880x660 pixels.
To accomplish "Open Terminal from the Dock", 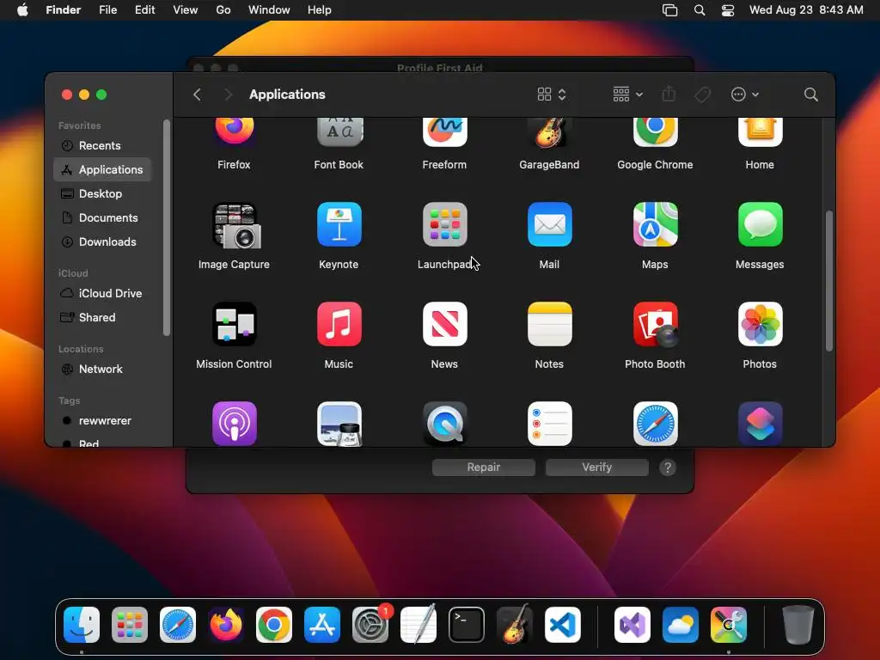I will 467,625.
